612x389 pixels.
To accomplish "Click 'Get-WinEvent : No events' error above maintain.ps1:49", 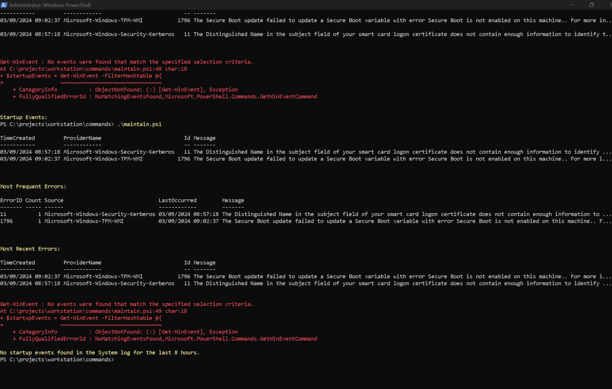I will tap(126, 304).
